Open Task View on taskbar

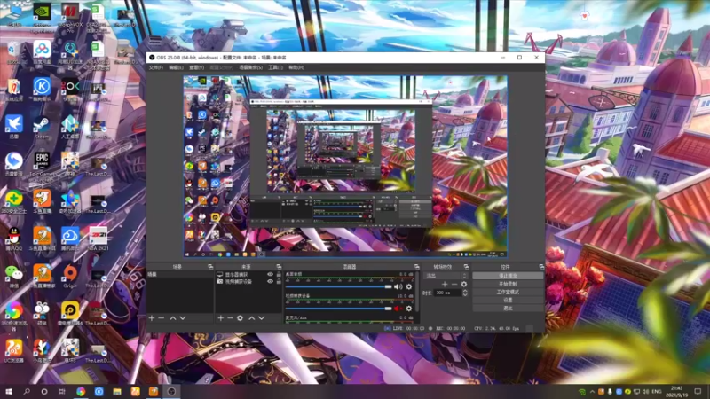pyautogui.click(x=62, y=391)
